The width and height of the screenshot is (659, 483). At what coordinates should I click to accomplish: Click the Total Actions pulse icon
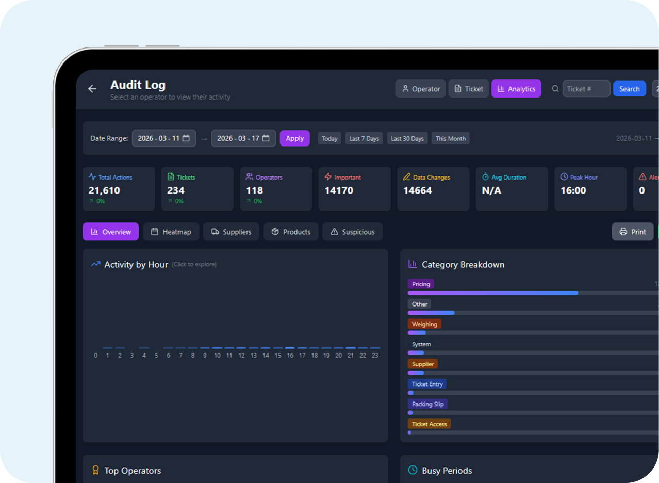coord(92,176)
